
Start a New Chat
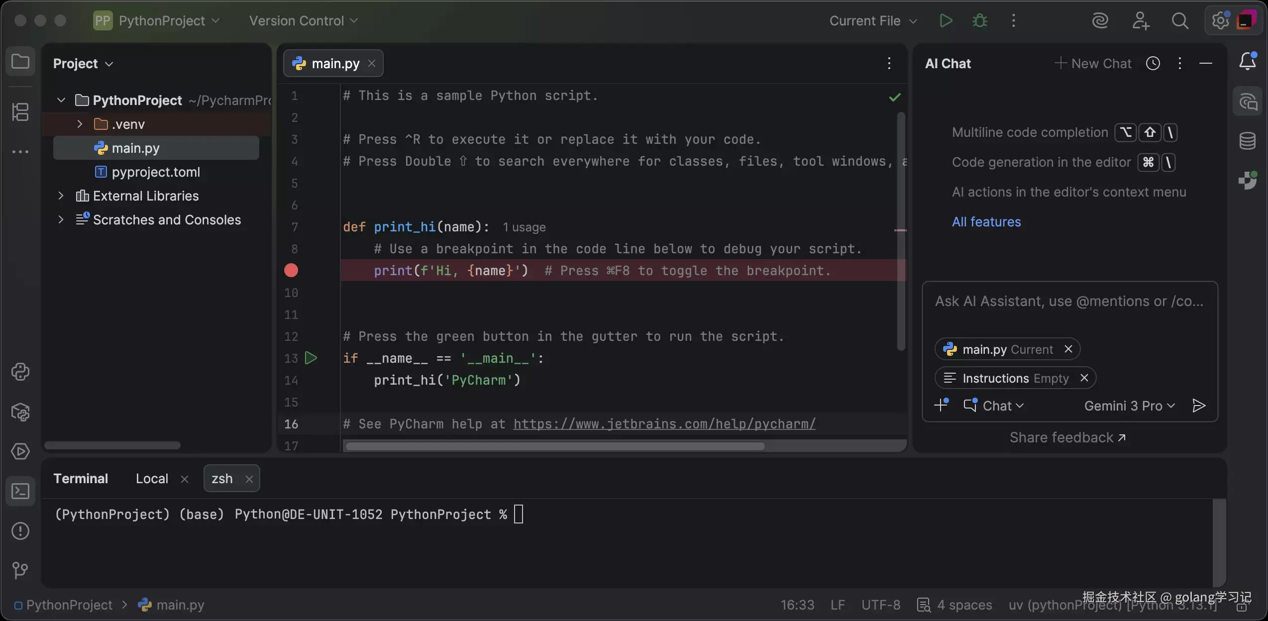(x=1093, y=63)
